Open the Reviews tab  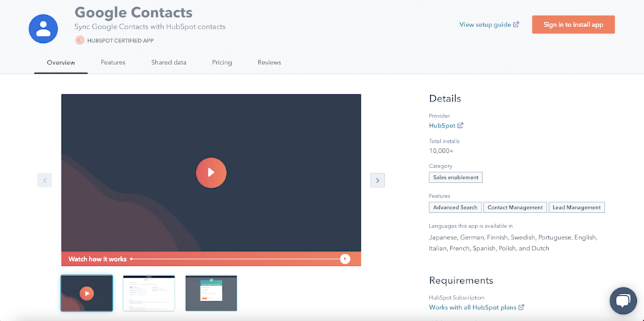pyautogui.click(x=270, y=63)
